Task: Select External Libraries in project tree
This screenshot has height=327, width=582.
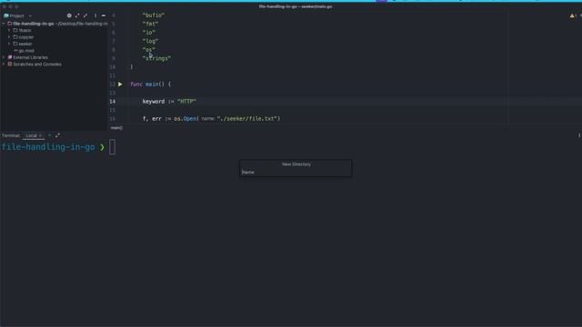Action: [x=30, y=57]
